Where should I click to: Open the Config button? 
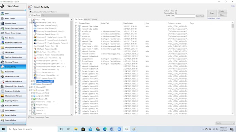(x=222, y=11)
